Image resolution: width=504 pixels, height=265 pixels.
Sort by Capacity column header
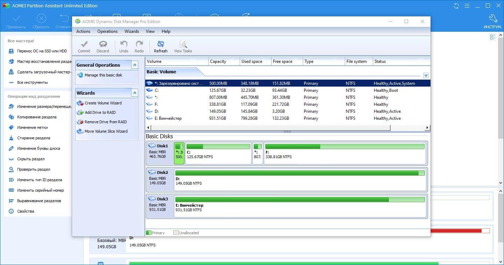(x=224, y=61)
